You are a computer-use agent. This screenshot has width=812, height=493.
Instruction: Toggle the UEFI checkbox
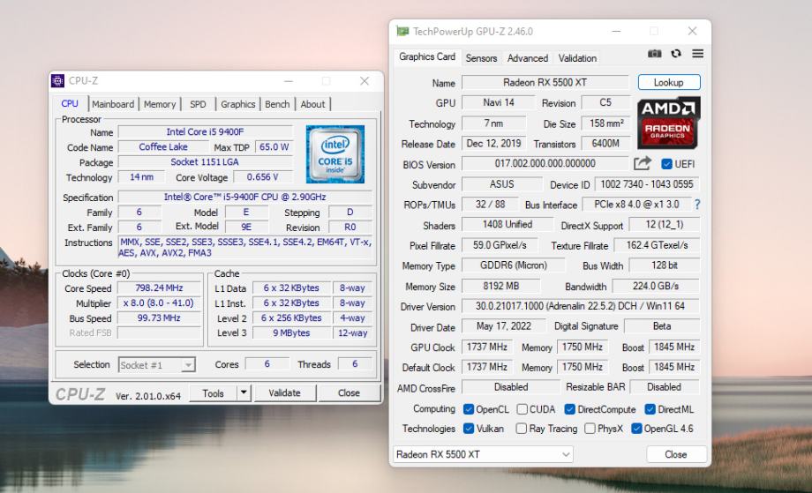[666, 164]
